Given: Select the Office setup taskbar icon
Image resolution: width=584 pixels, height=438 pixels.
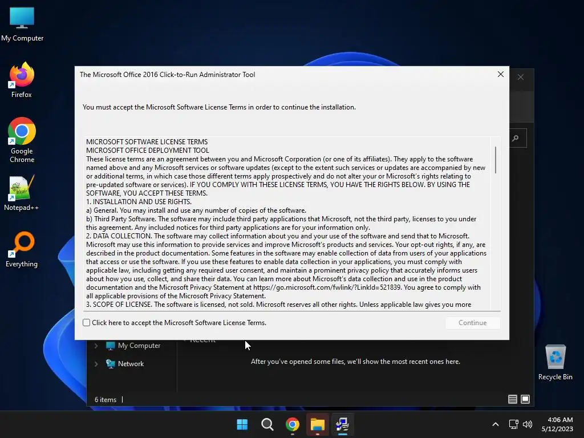Looking at the screenshot, I should tap(342, 424).
